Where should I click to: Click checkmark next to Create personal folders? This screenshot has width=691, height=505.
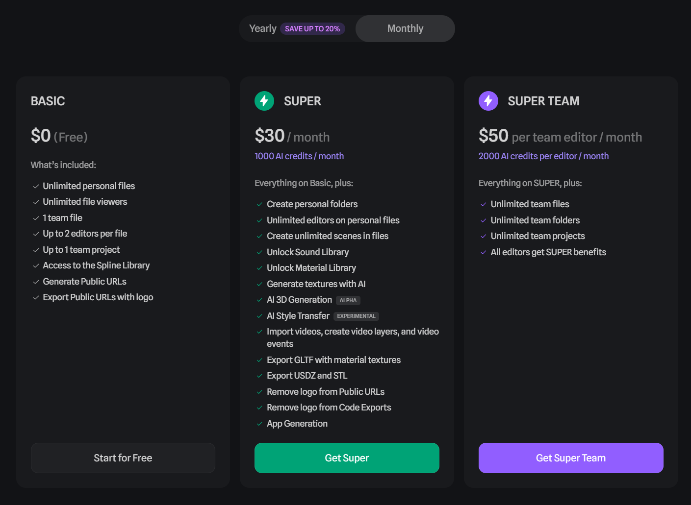point(259,205)
